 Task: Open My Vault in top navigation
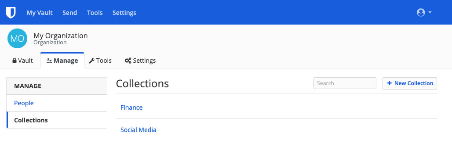40,13
